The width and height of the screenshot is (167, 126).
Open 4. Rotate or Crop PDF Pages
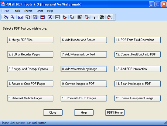click(x=30, y=84)
